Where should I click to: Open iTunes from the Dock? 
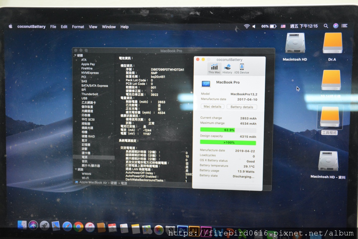pyautogui.click(x=90, y=227)
